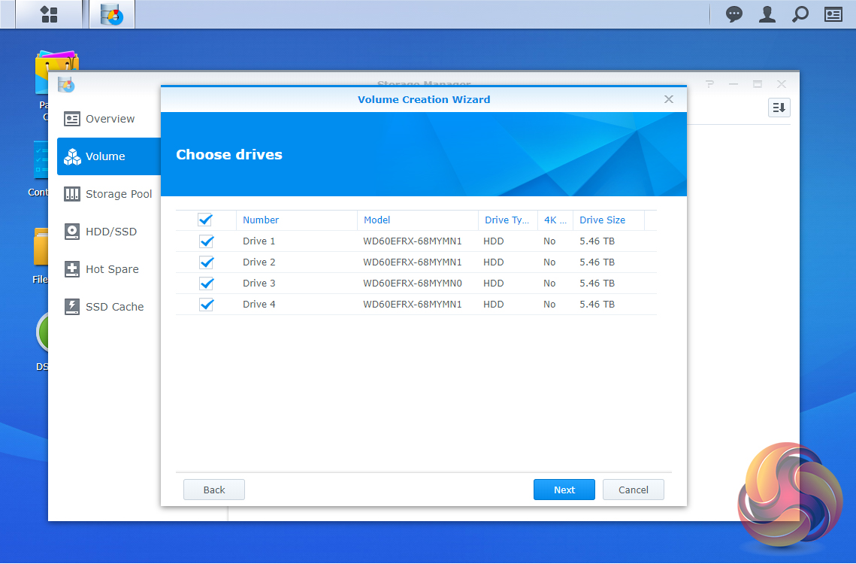Minimize the Storage Manager window
The image size is (856, 564).
(733, 83)
